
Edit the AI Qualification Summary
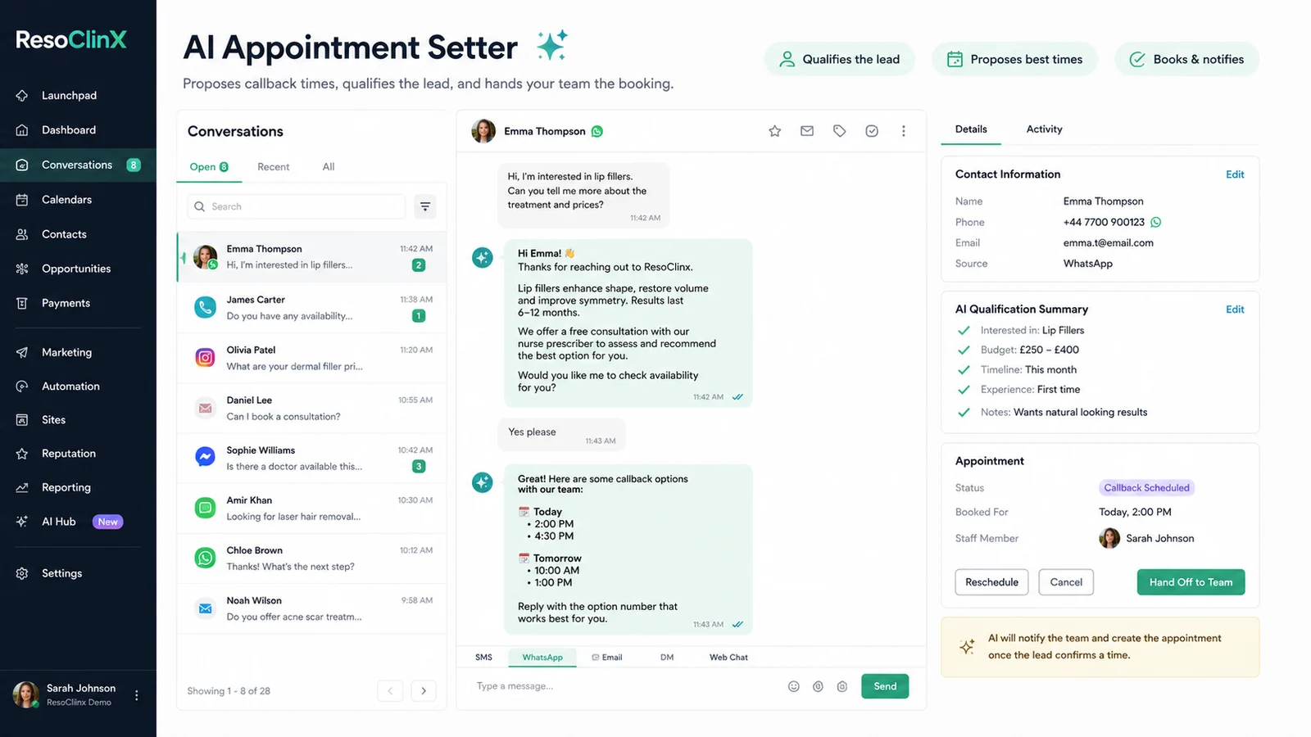coord(1235,310)
